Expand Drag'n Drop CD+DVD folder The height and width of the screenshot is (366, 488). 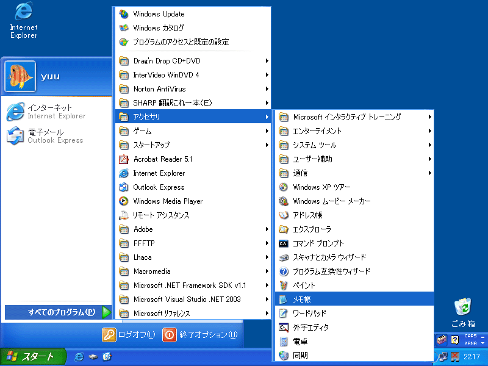[x=193, y=60]
